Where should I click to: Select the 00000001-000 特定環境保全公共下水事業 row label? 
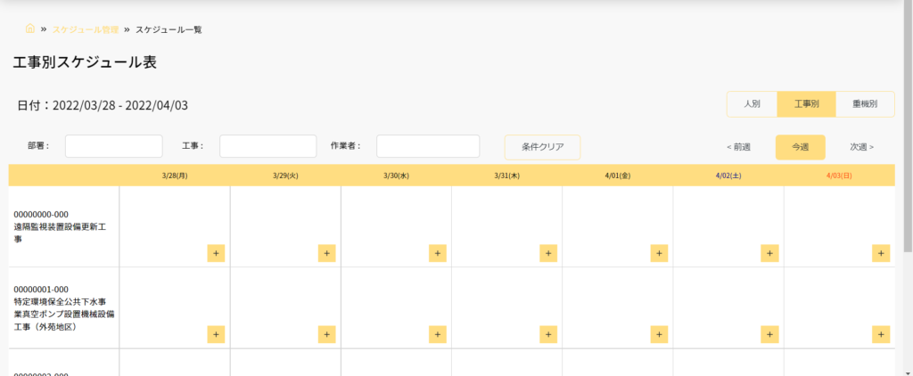click(x=64, y=308)
